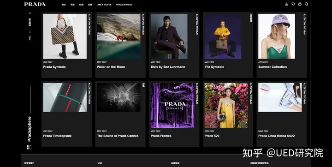Click the Prada Symbole title
Image resolution: width=332 pixels, height=167 pixels.
(54, 67)
